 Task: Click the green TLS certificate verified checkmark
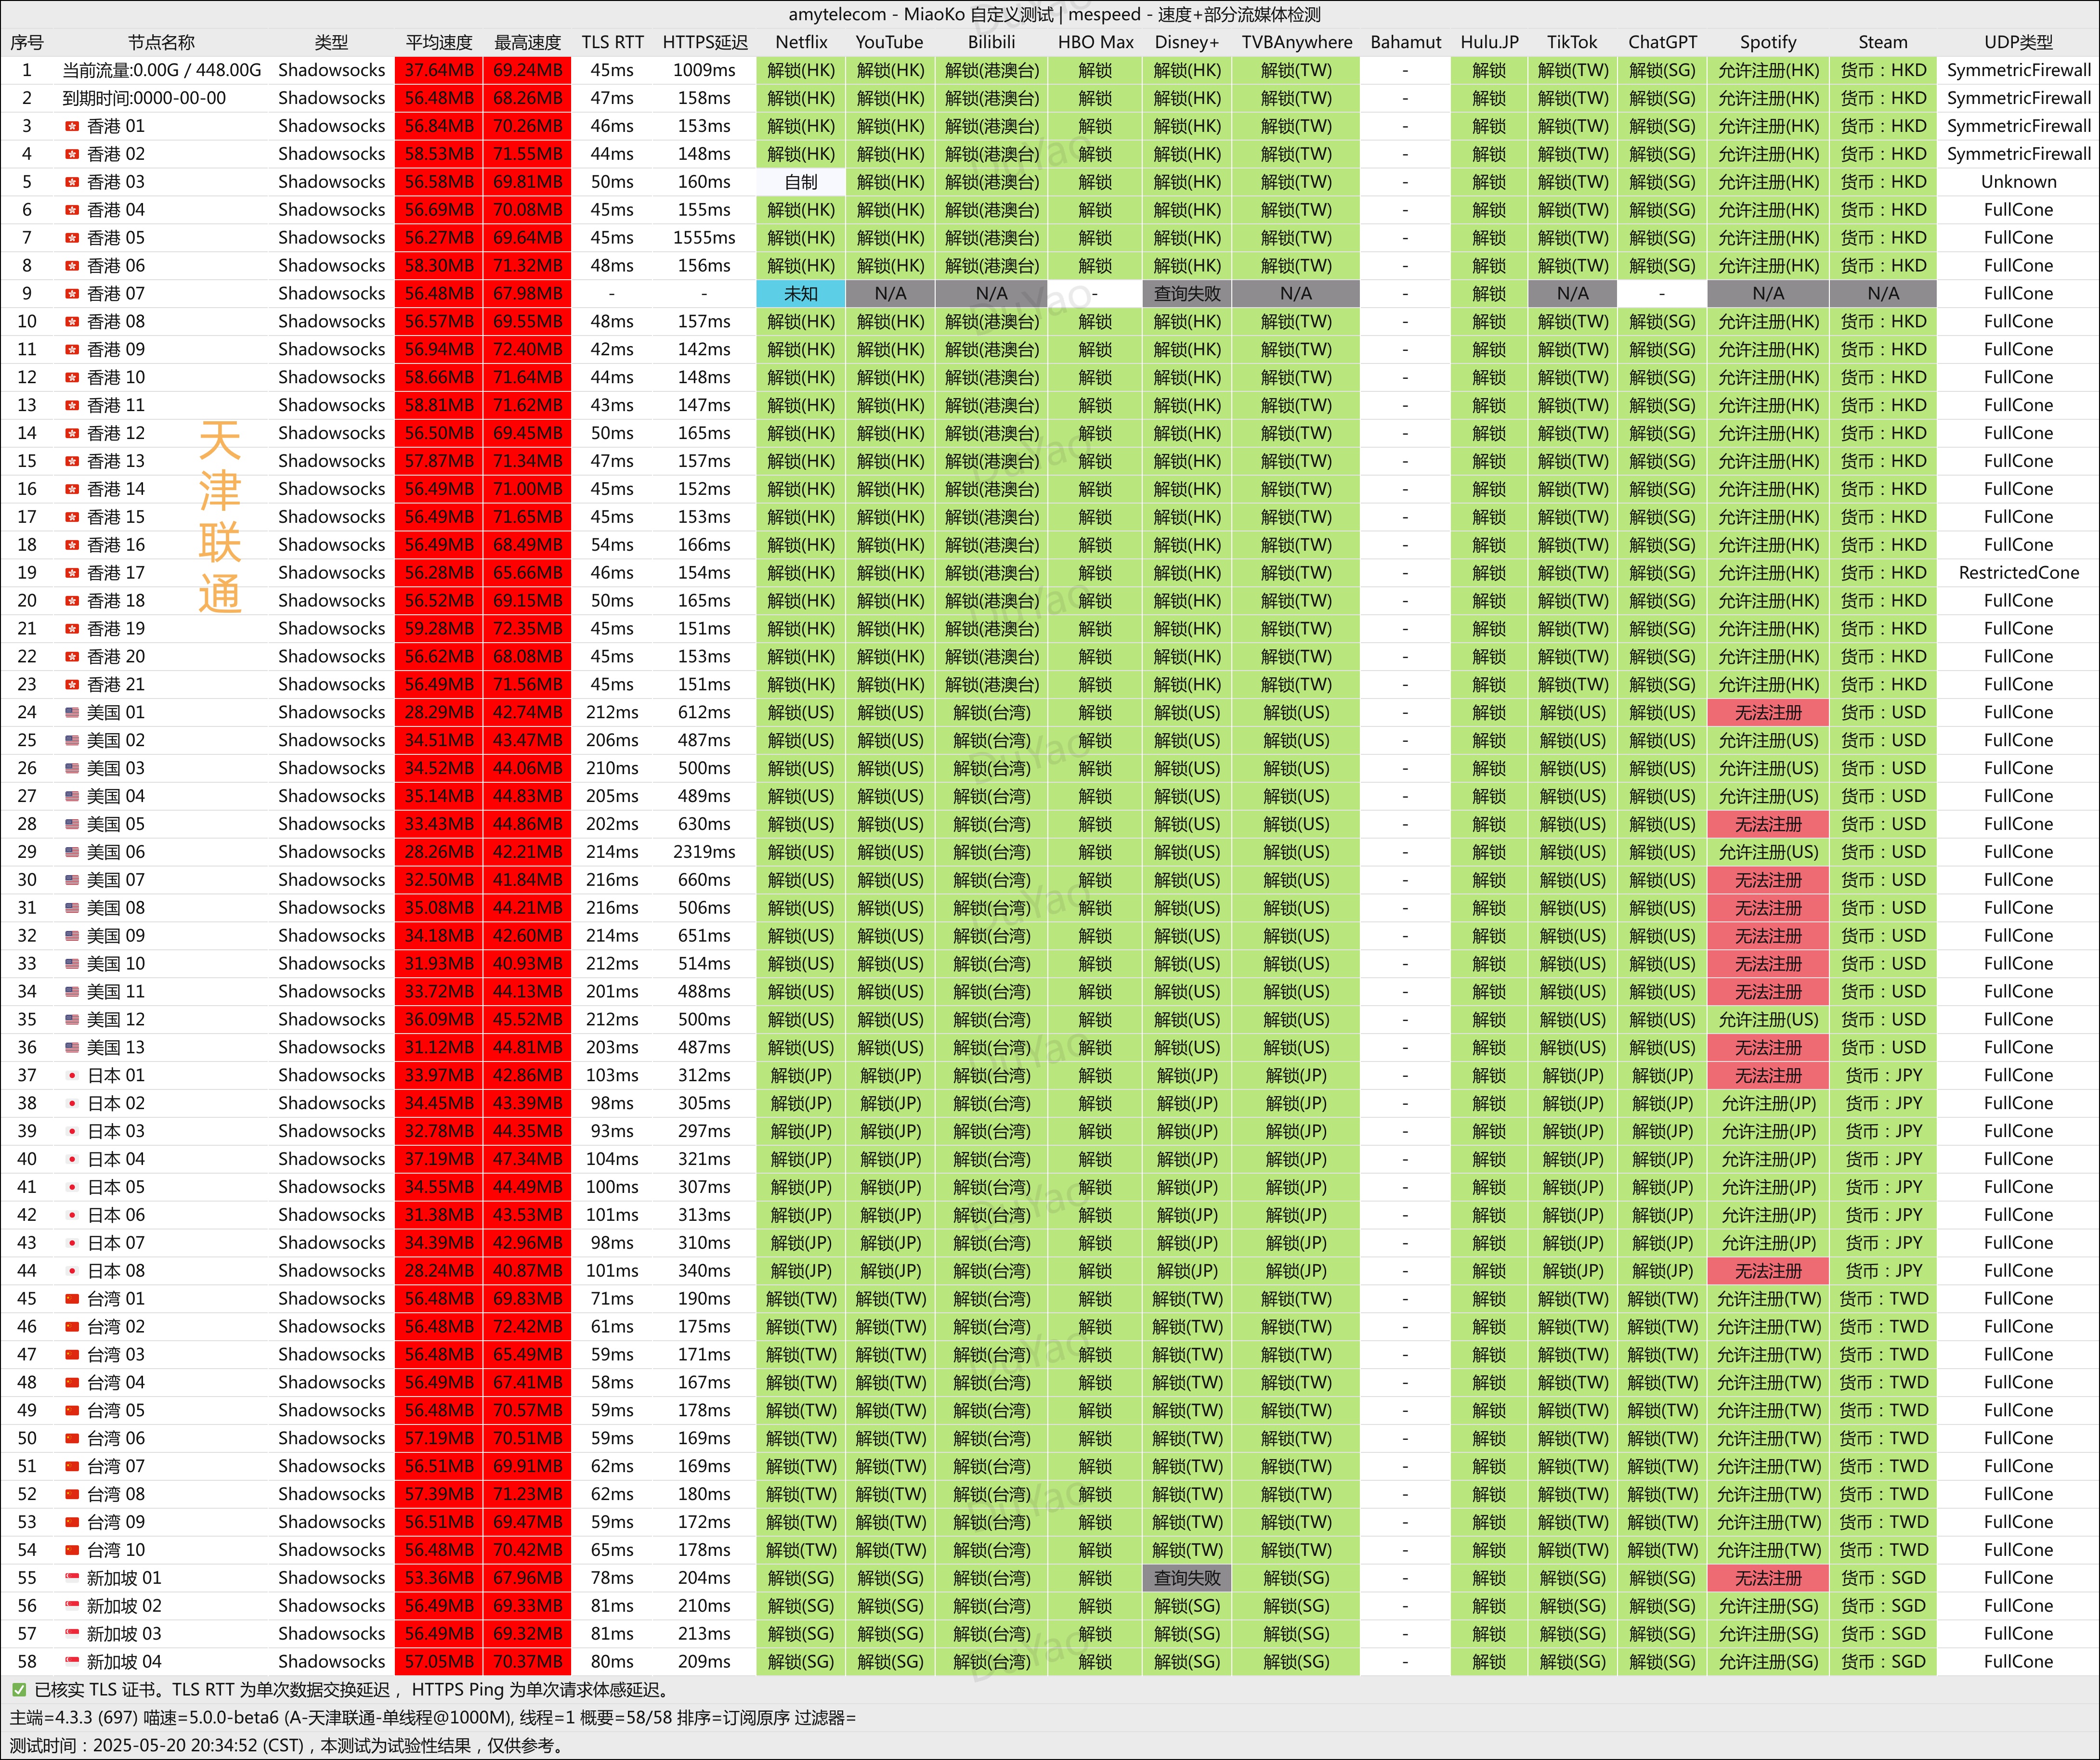coord(19,1689)
